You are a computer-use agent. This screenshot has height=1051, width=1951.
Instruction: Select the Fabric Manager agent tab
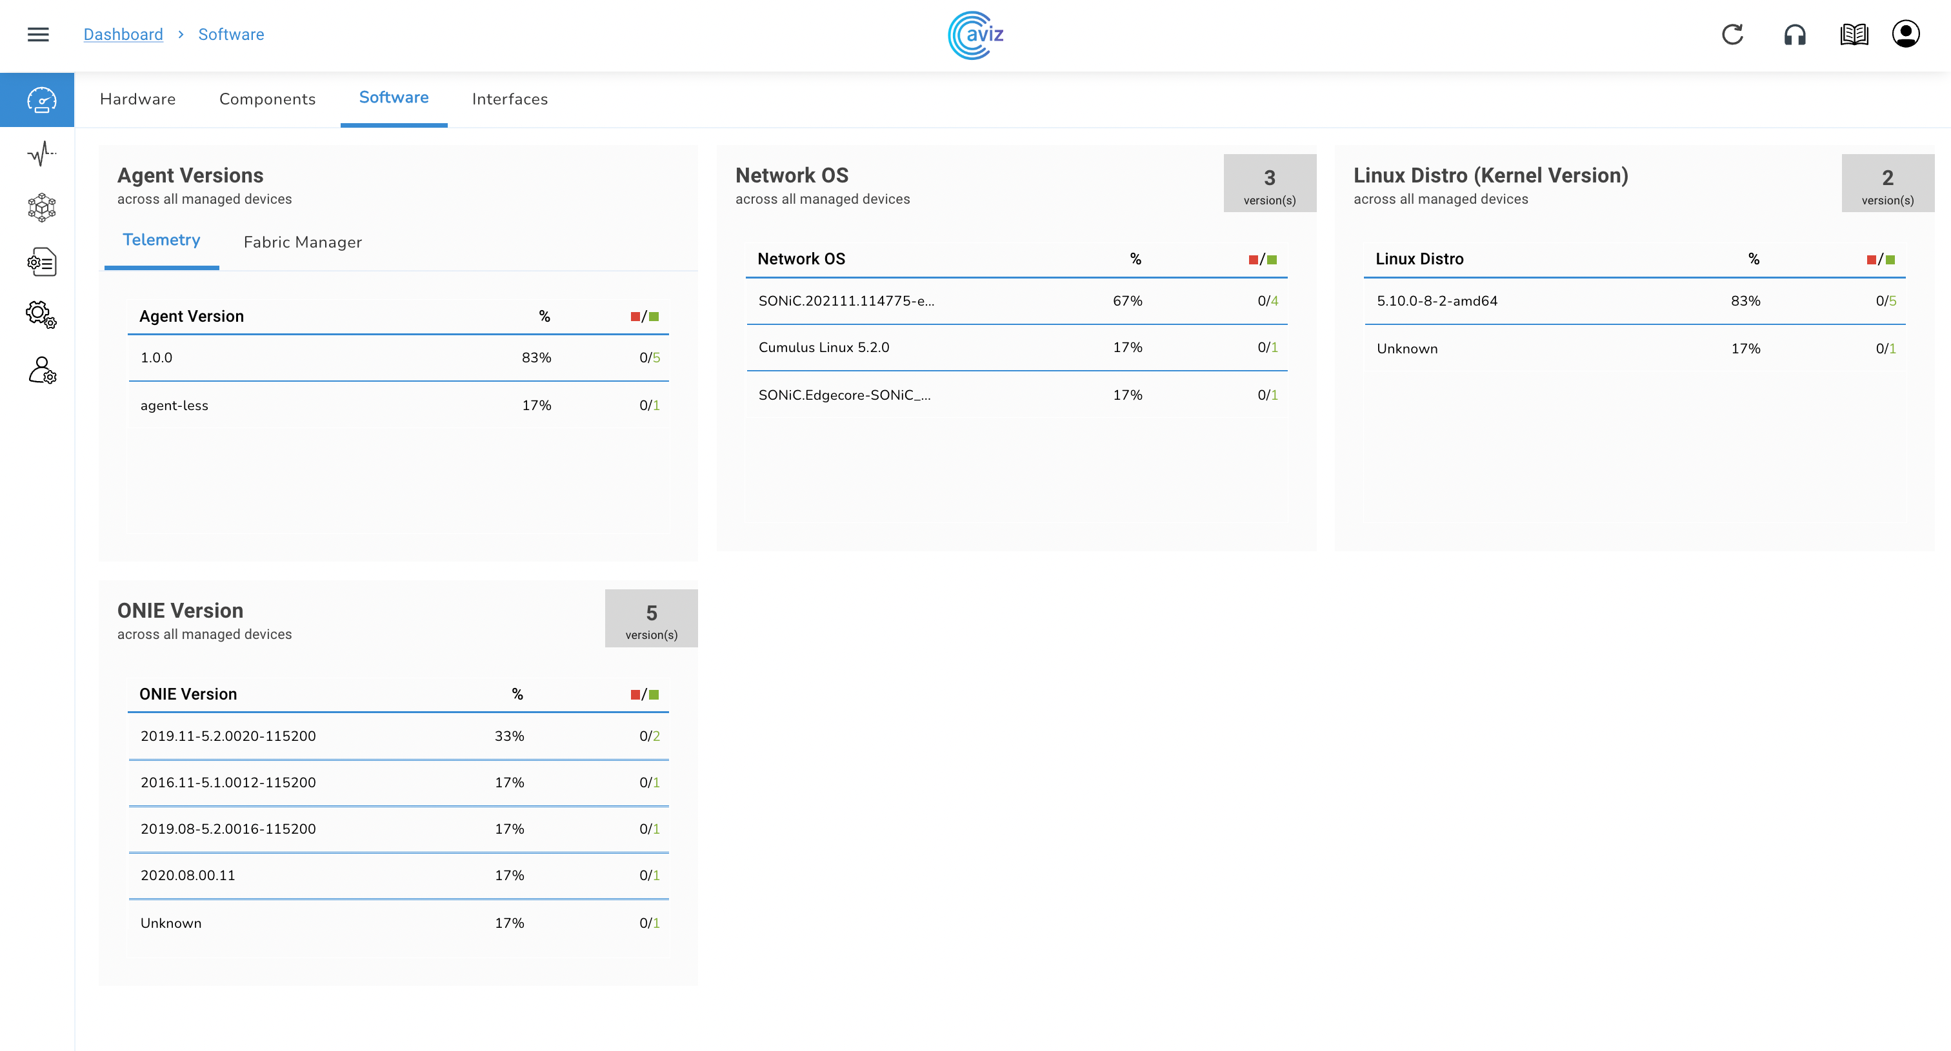pyautogui.click(x=302, y=242)
